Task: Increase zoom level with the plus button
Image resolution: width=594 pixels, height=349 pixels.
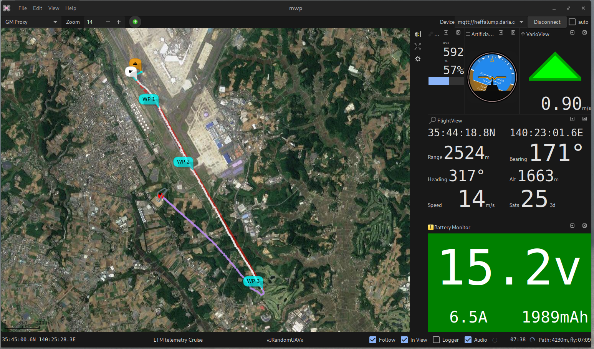Action: click(119, 22)
